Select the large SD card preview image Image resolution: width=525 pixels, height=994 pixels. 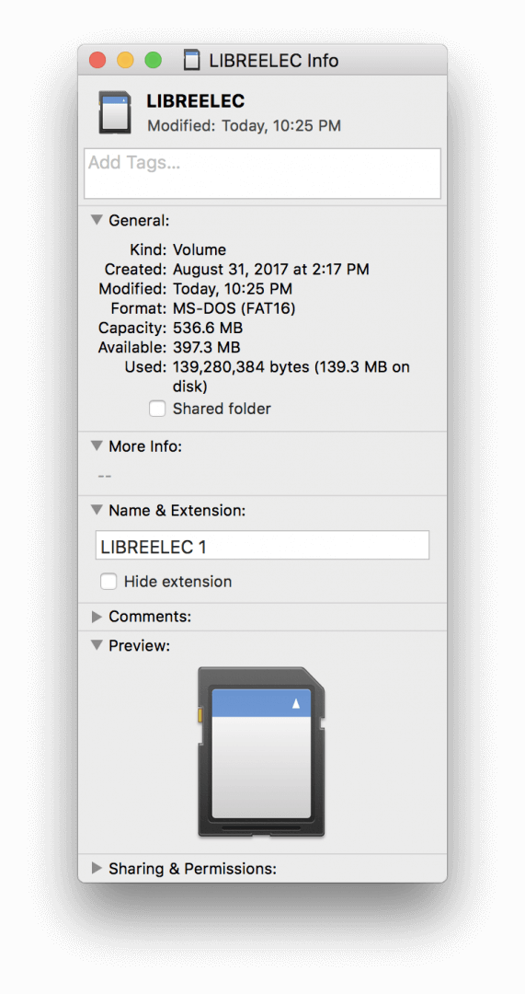click(261, 752)
